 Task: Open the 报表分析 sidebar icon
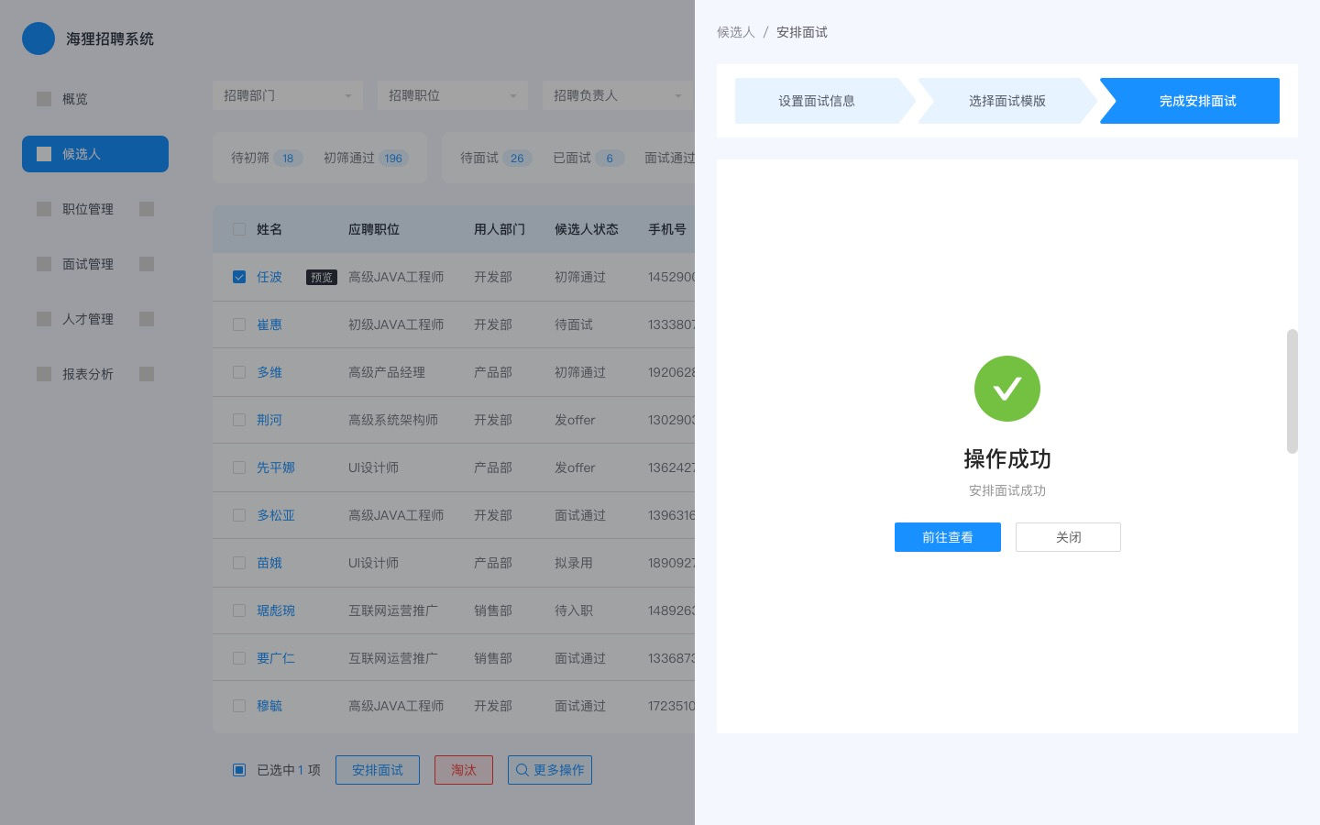(44, 374)
